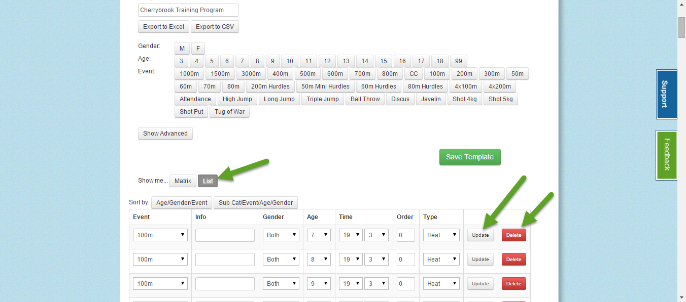The height and width of the screenshot is (302, 686).
Task: Select age 17
Action: click(x=421, y=61)
